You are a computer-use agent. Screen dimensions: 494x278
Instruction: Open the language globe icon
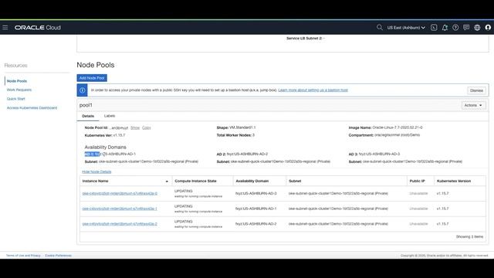point(477,28)
